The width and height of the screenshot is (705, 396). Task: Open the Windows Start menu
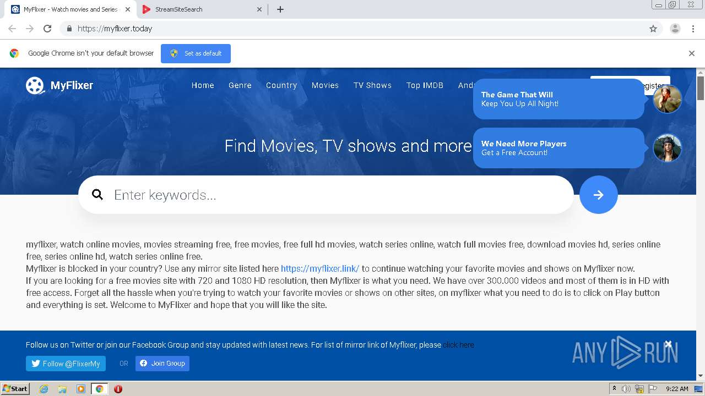pos(15,389)
